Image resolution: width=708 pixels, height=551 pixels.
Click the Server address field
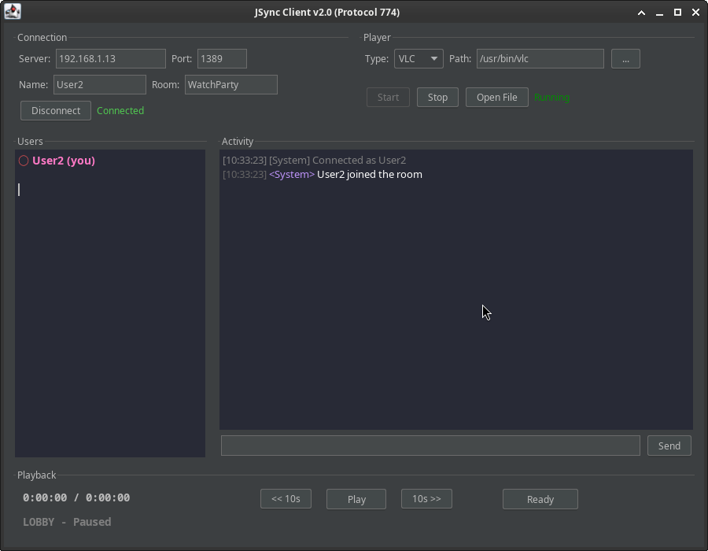(x=111, y=59)
